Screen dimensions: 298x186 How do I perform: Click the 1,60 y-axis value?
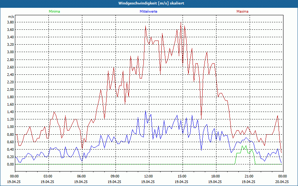pyautogui.click(x=10, y=105)
